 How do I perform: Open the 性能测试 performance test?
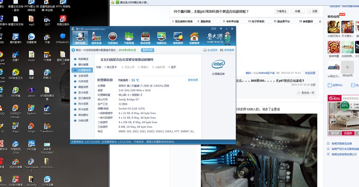point(113,38)
